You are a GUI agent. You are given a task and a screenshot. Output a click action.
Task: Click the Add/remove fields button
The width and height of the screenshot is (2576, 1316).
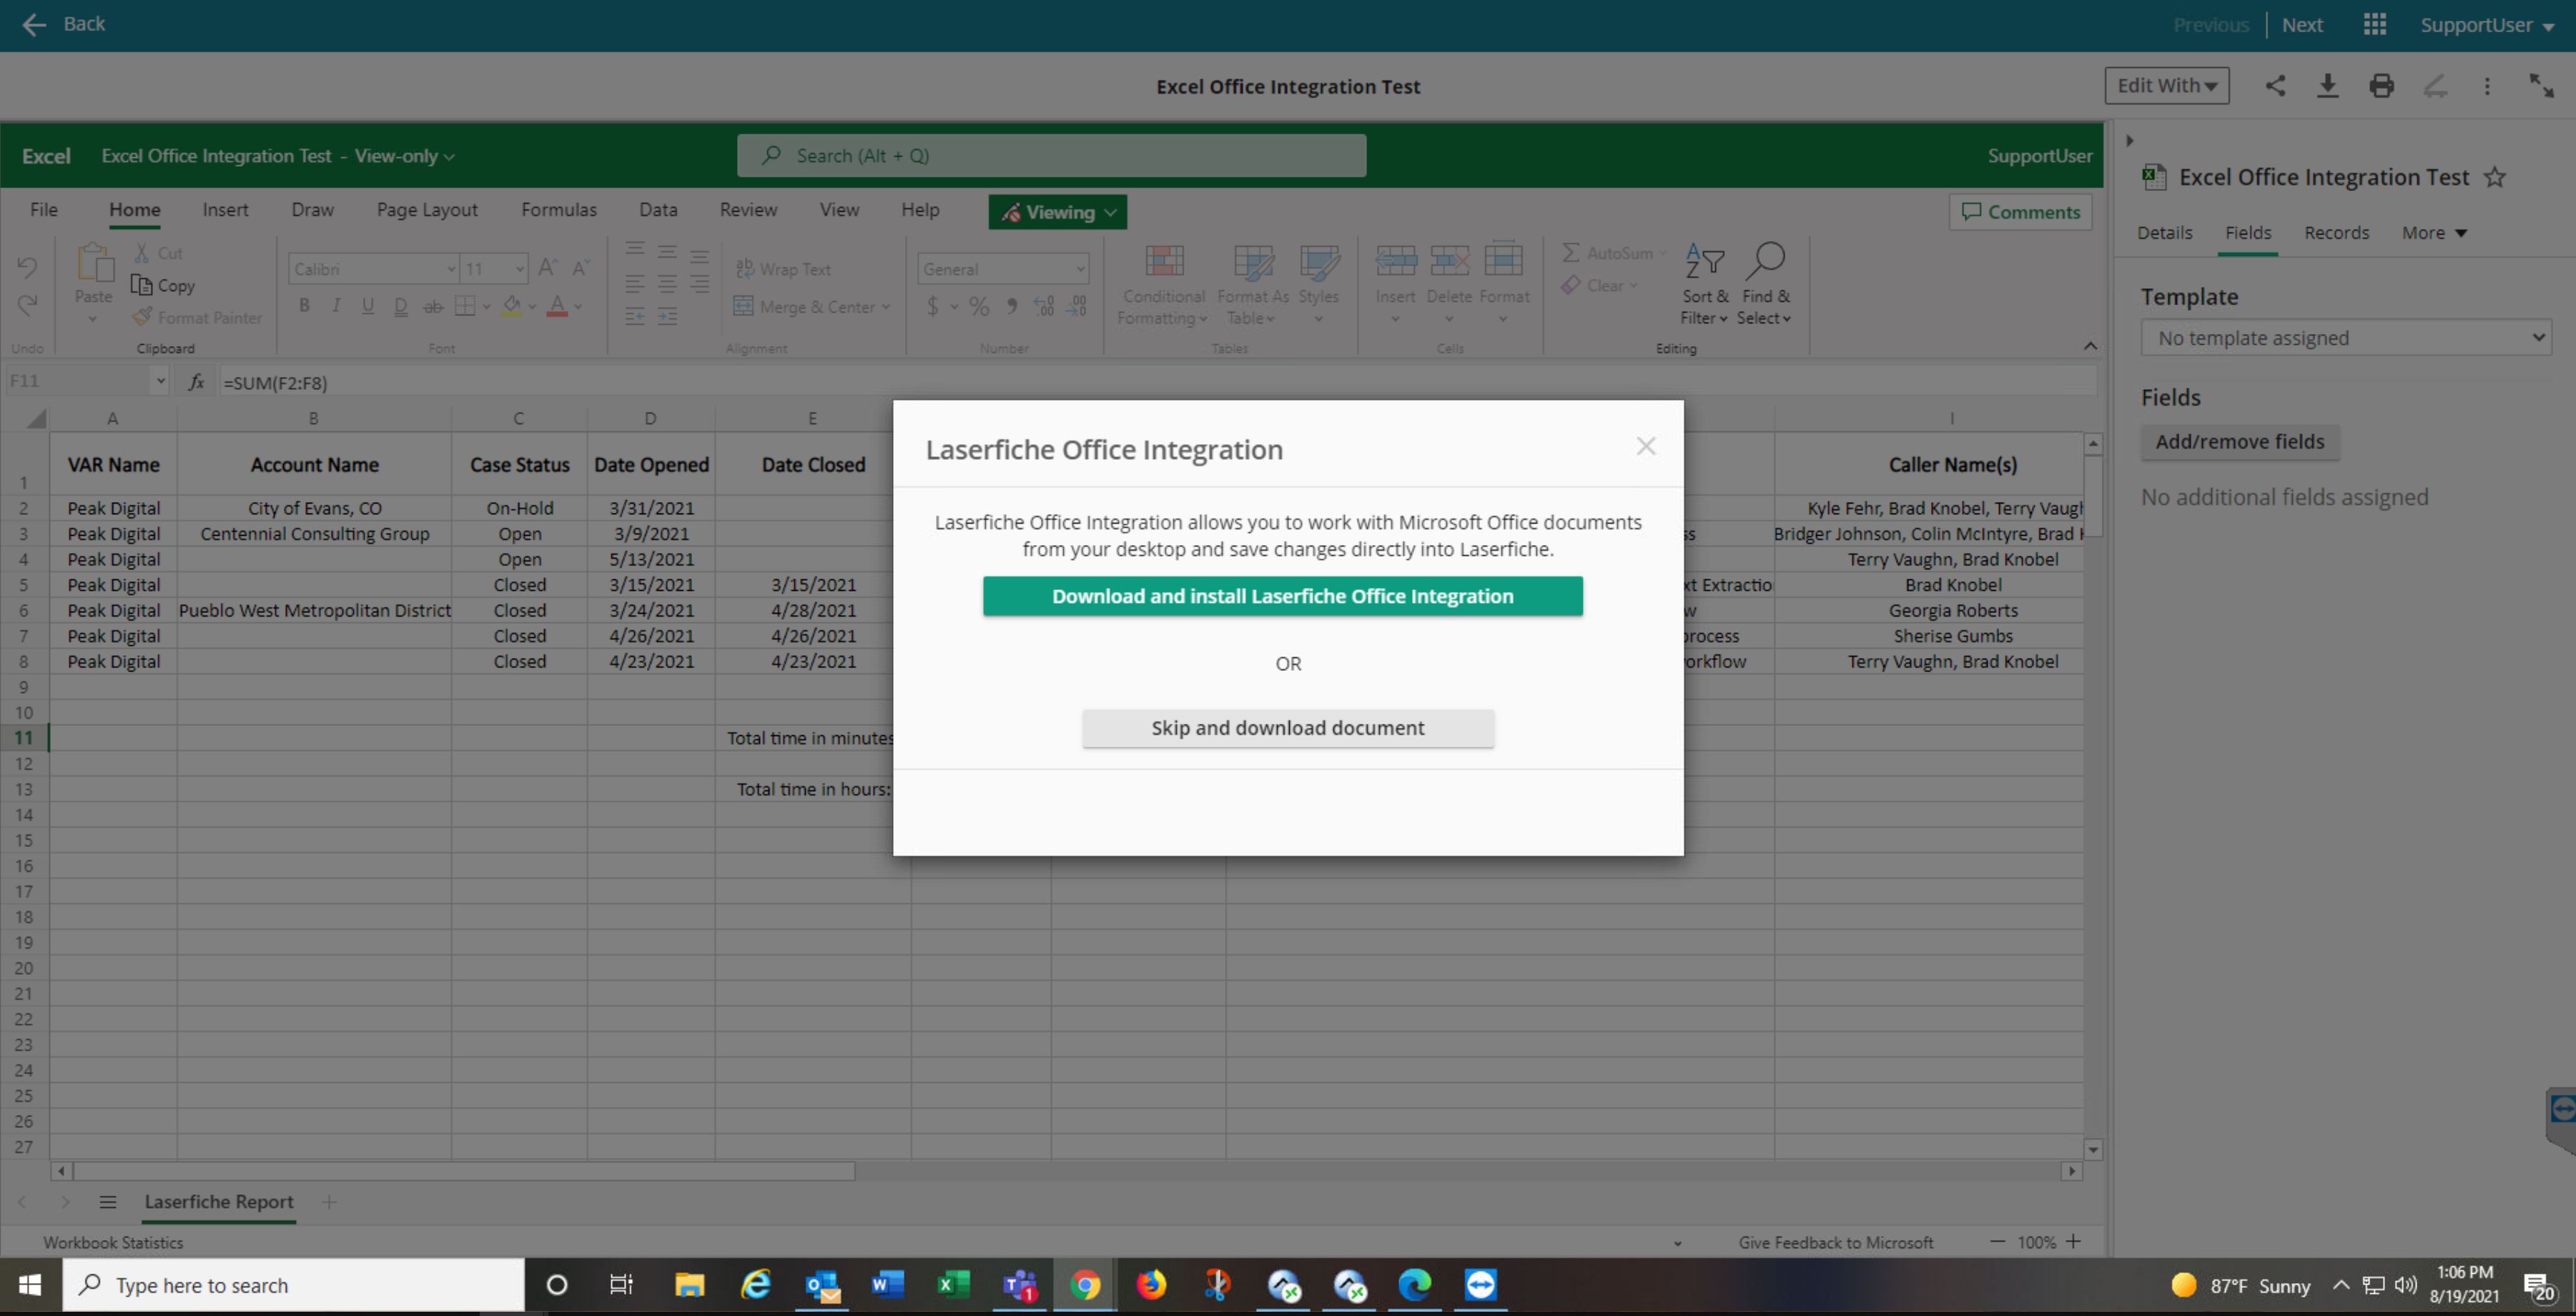click(2239, 442)
